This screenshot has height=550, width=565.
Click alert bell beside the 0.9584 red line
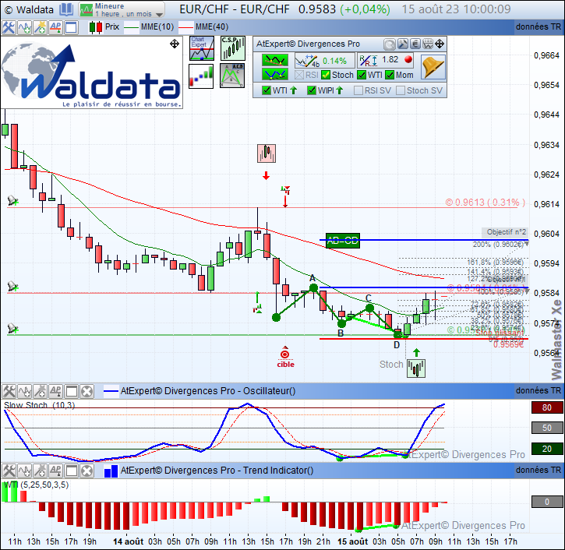(12, 287)
